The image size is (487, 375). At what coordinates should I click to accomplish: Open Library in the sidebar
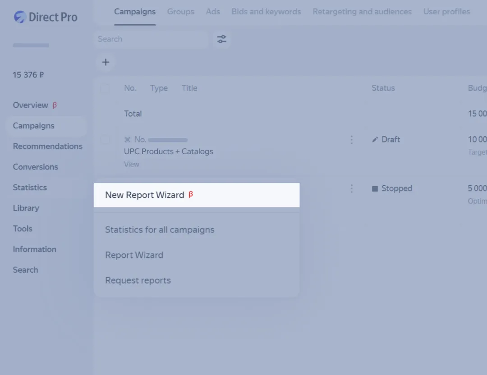click(26, 208)
